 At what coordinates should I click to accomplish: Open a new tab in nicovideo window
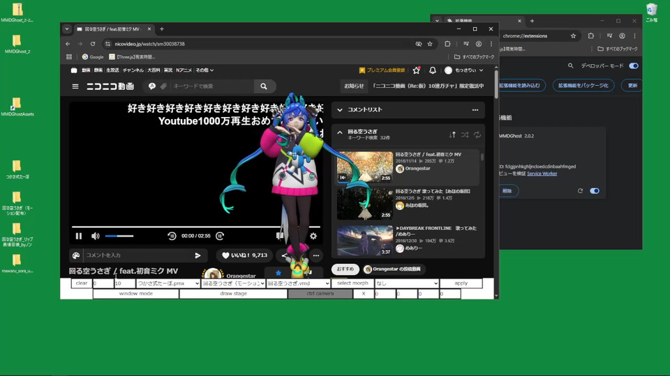162,29
